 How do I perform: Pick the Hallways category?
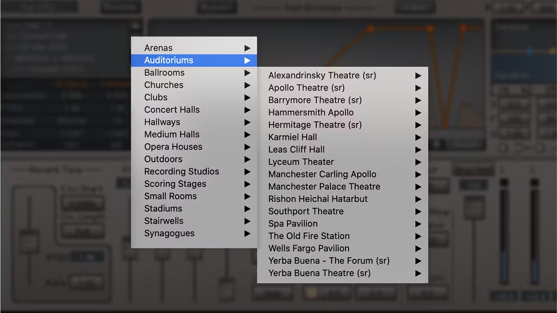click(194, 122)
